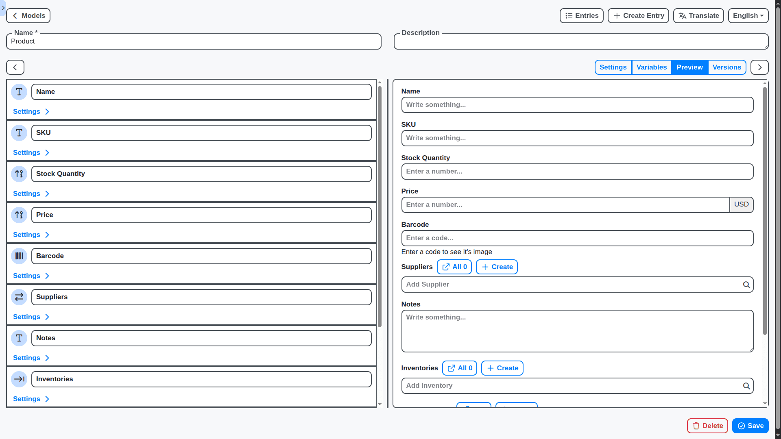Screen dimensions: 781x439
Task: Click the text type icon beside Name field
Action: tap(19, 92)
